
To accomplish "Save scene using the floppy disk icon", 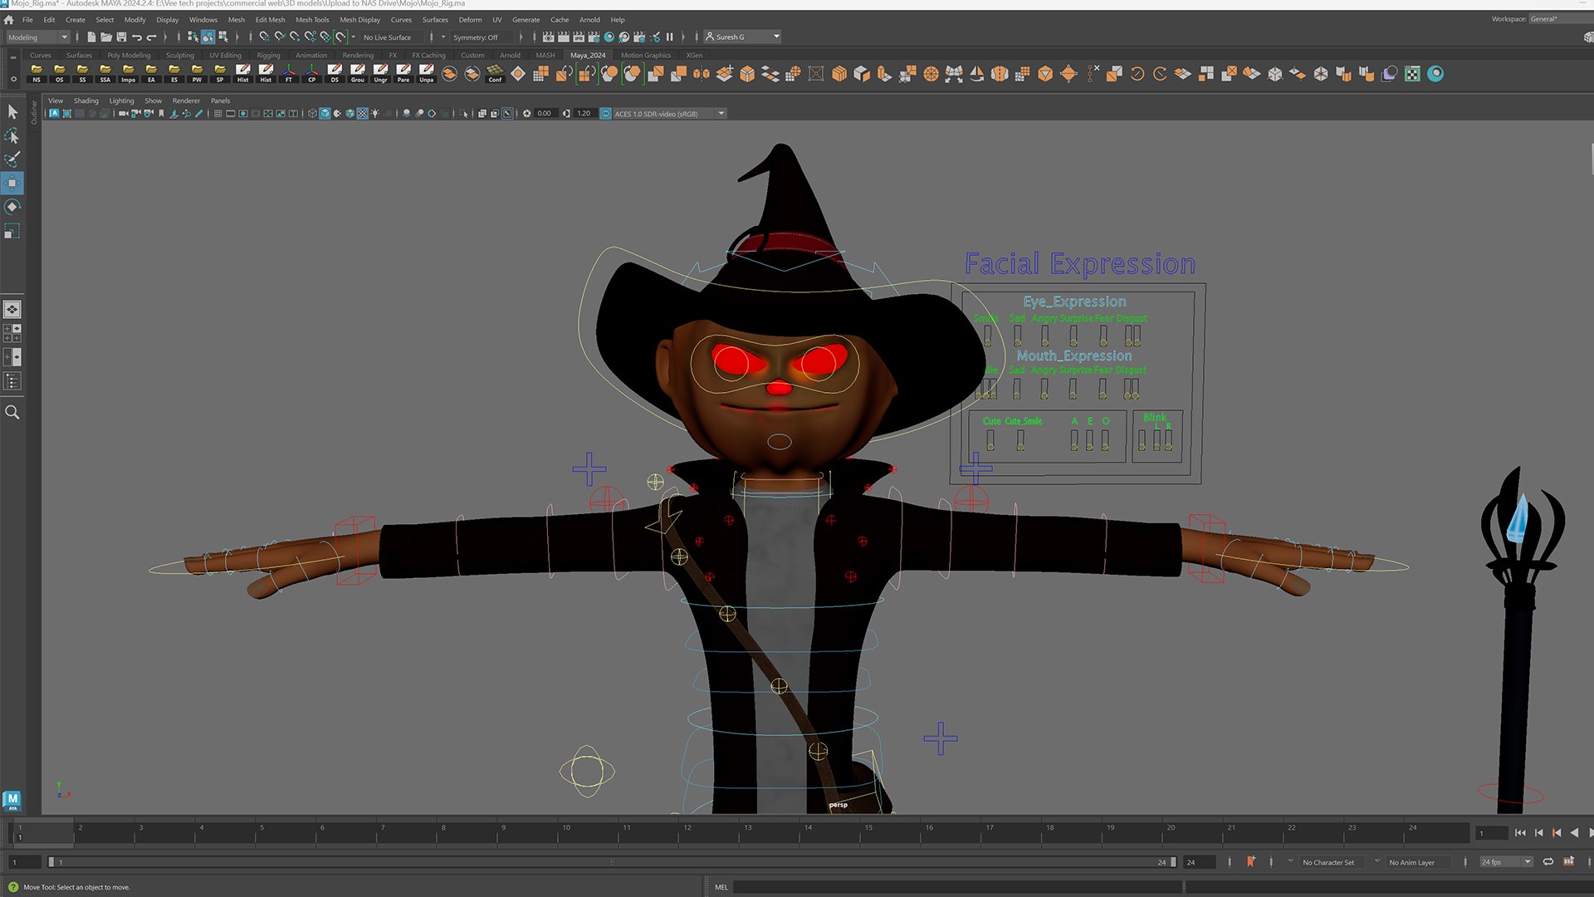I will point(121,37).
